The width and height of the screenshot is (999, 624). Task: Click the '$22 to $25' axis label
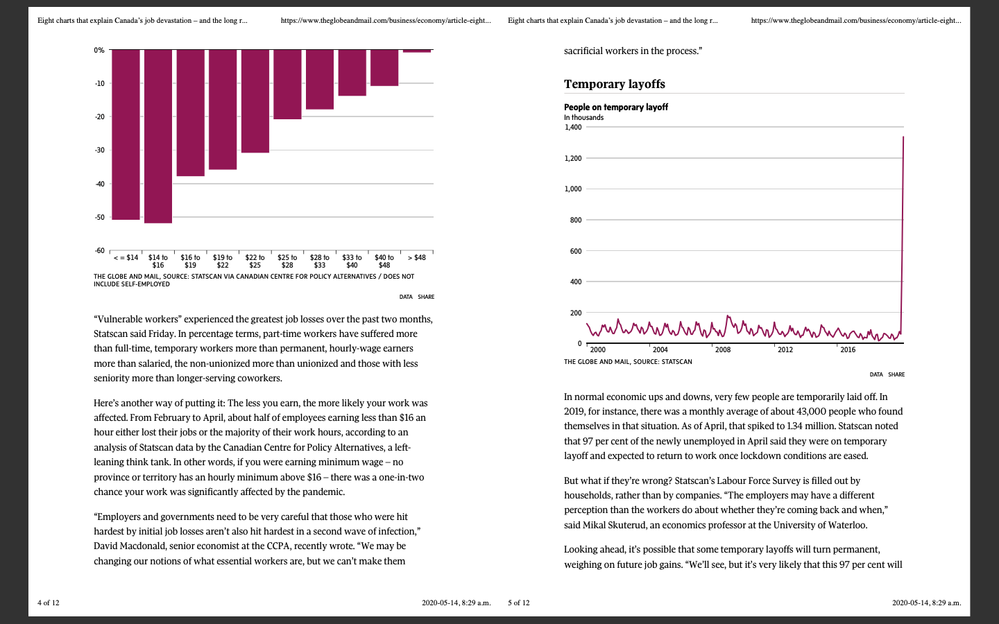tap(255, 261)
